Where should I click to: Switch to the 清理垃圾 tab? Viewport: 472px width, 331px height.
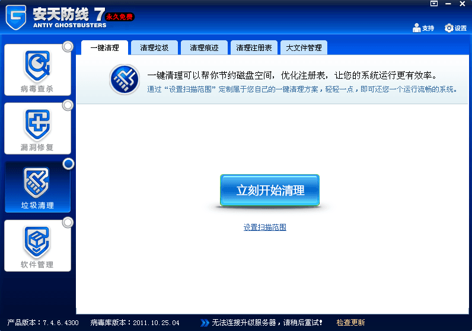154,48
